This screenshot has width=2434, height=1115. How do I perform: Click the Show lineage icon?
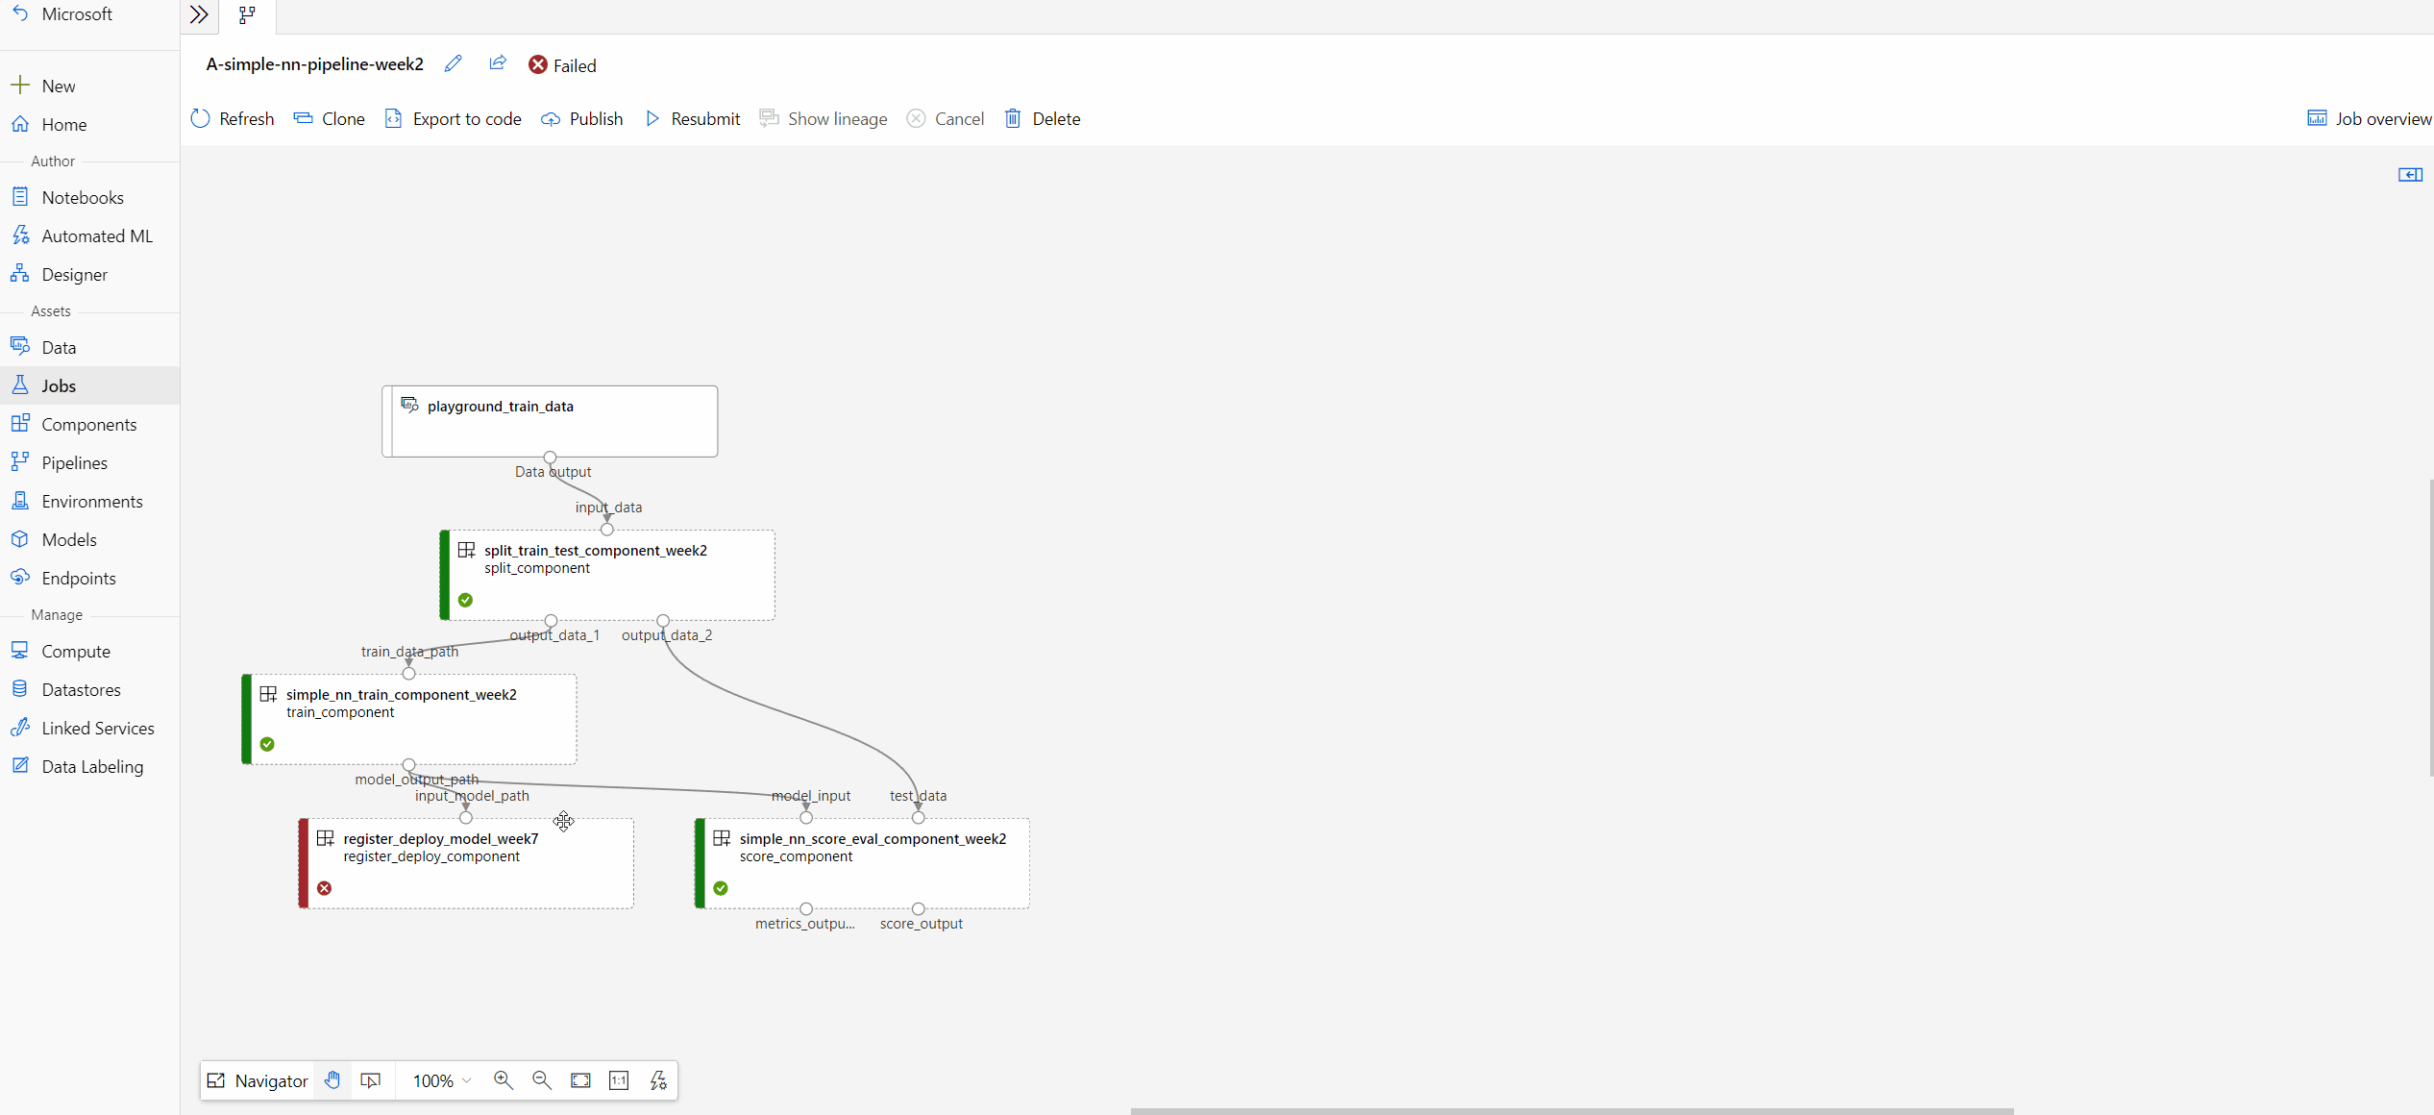click(770, 118)
